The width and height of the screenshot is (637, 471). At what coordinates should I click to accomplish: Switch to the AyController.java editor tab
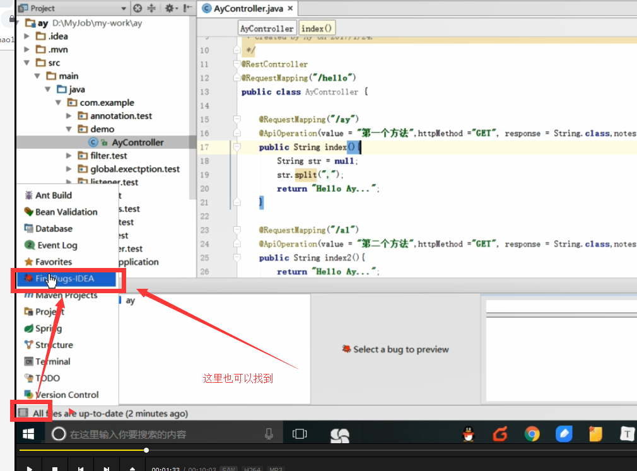click(248, 8)
